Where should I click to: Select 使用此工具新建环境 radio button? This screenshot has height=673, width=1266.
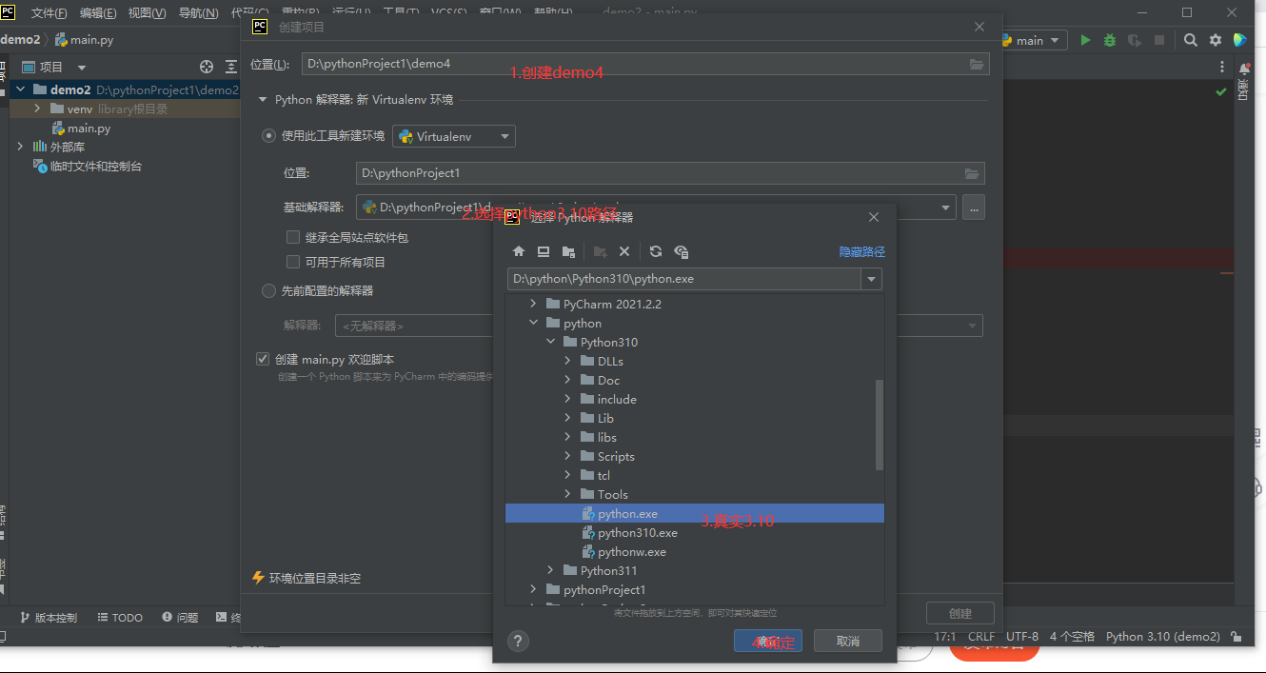click(268, 136)
